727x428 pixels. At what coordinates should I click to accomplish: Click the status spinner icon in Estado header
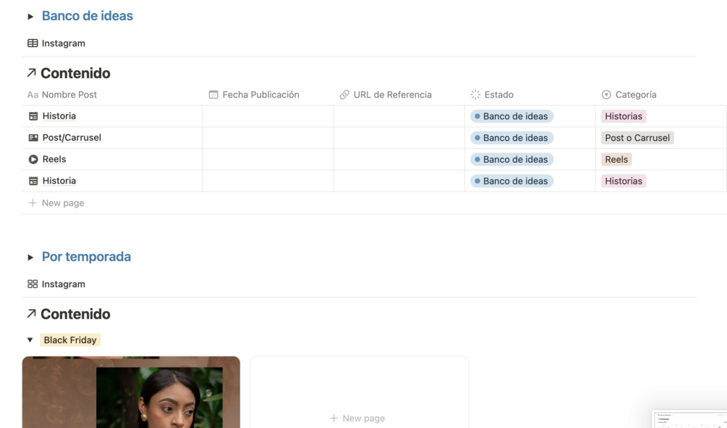coord(475,95)
